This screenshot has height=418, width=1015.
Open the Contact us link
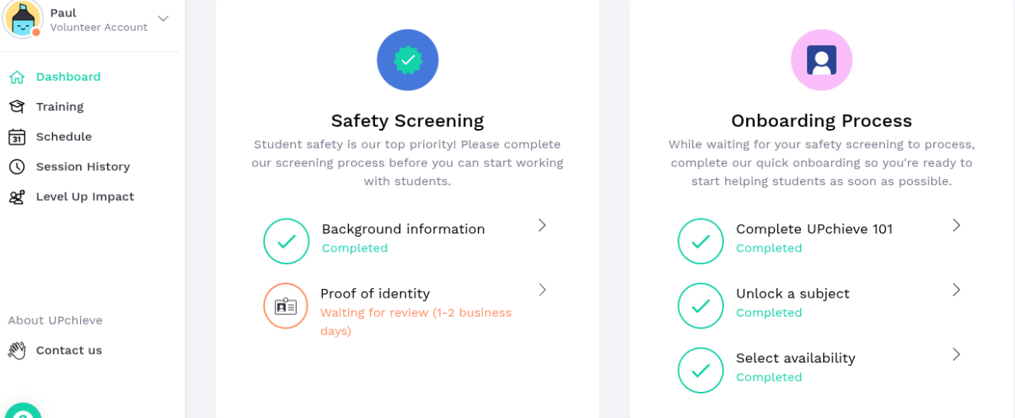tap(69, 351)
